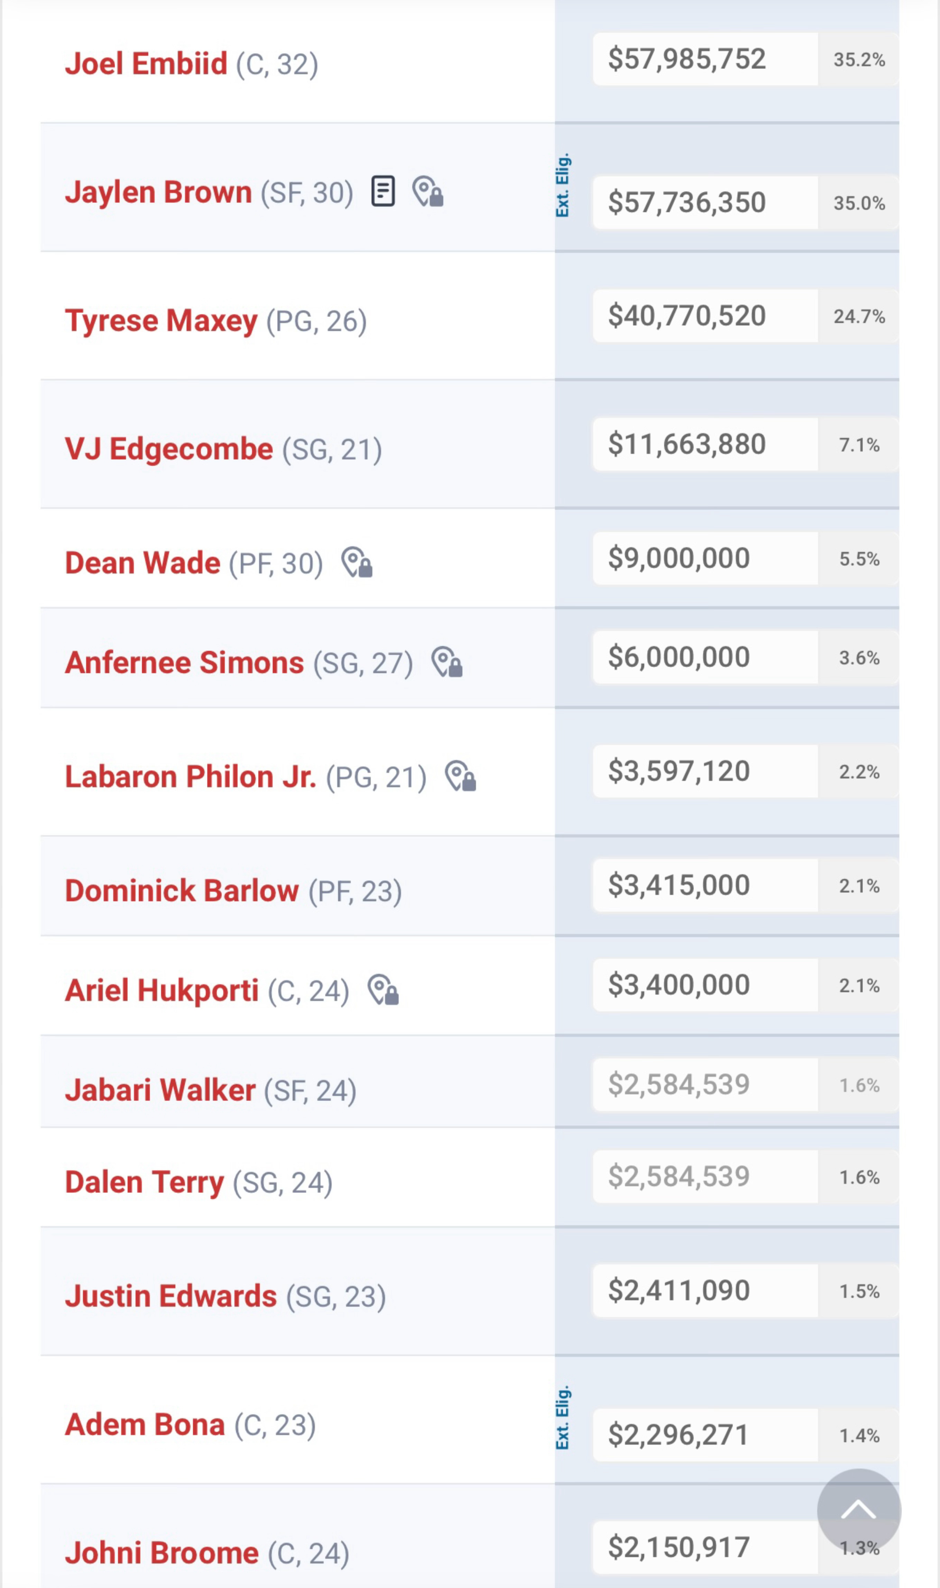Viewport: 940px width, 1588px height.
Task: Open Tyrese Maxey's player link
Action: click(x=161, y=321)
